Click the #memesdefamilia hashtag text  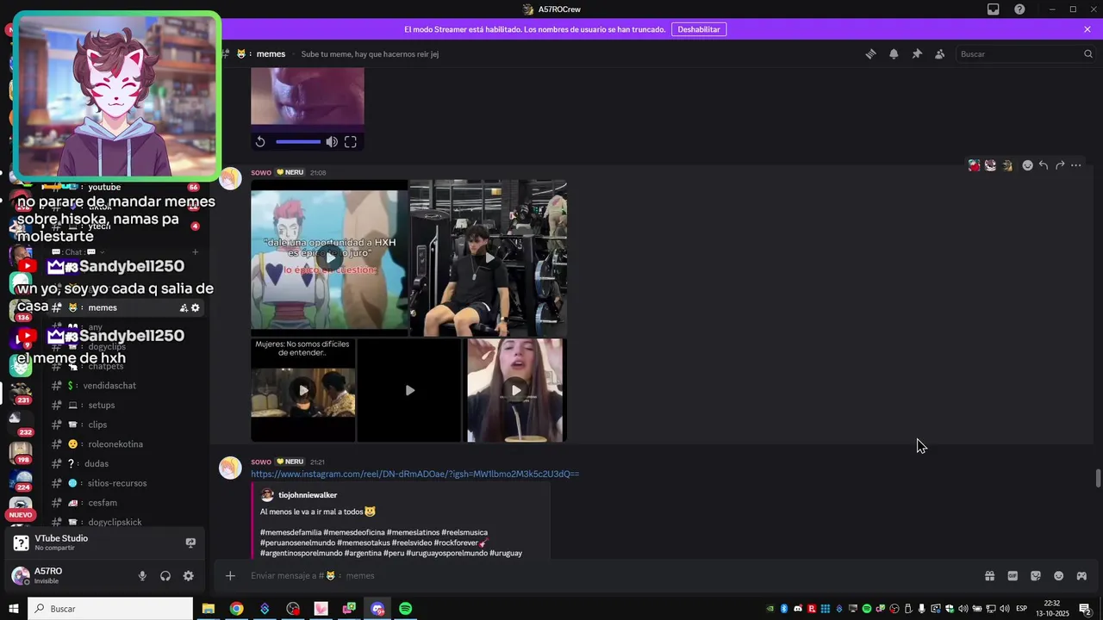coord(292,532)
